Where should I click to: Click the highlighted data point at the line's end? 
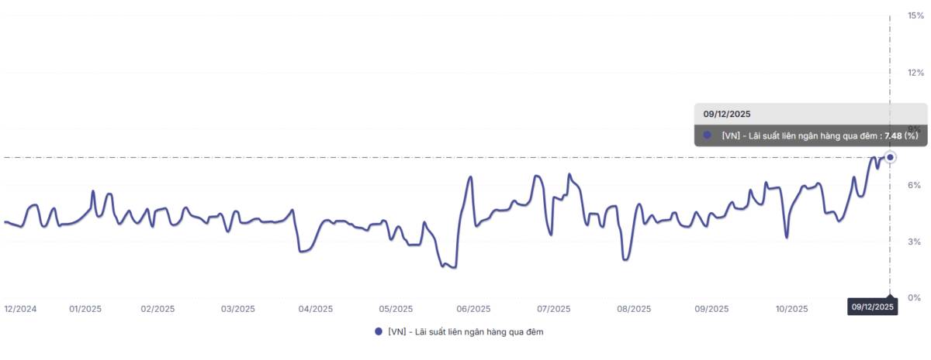(x=890, y=157)
